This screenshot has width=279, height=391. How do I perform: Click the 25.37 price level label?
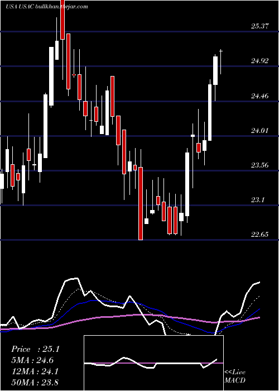coord(260,26)
